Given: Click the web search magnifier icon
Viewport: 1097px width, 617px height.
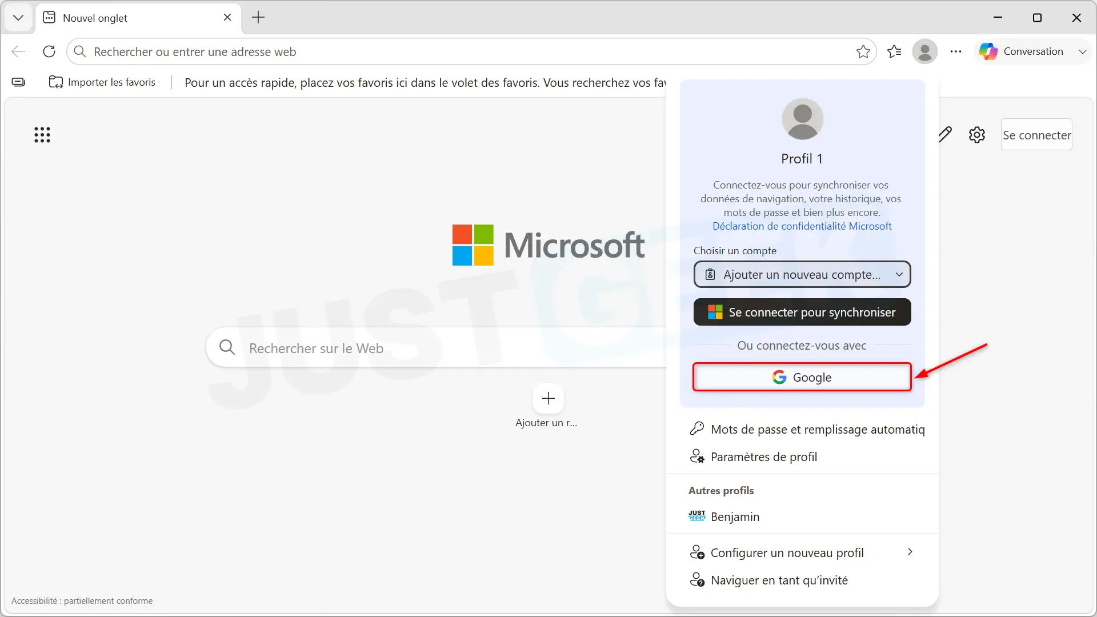Looking at the screenshot, I should [x=227, y=347].
